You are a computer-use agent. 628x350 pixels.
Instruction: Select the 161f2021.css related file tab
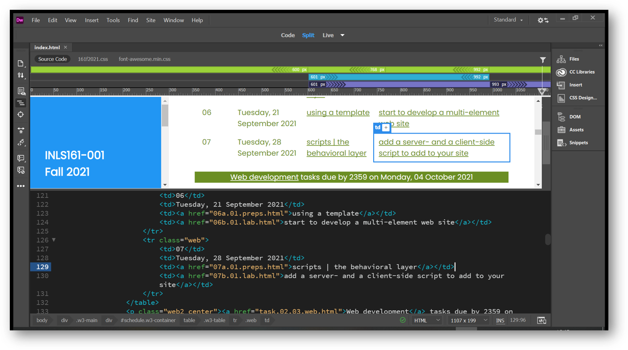(x=93, y=59)
